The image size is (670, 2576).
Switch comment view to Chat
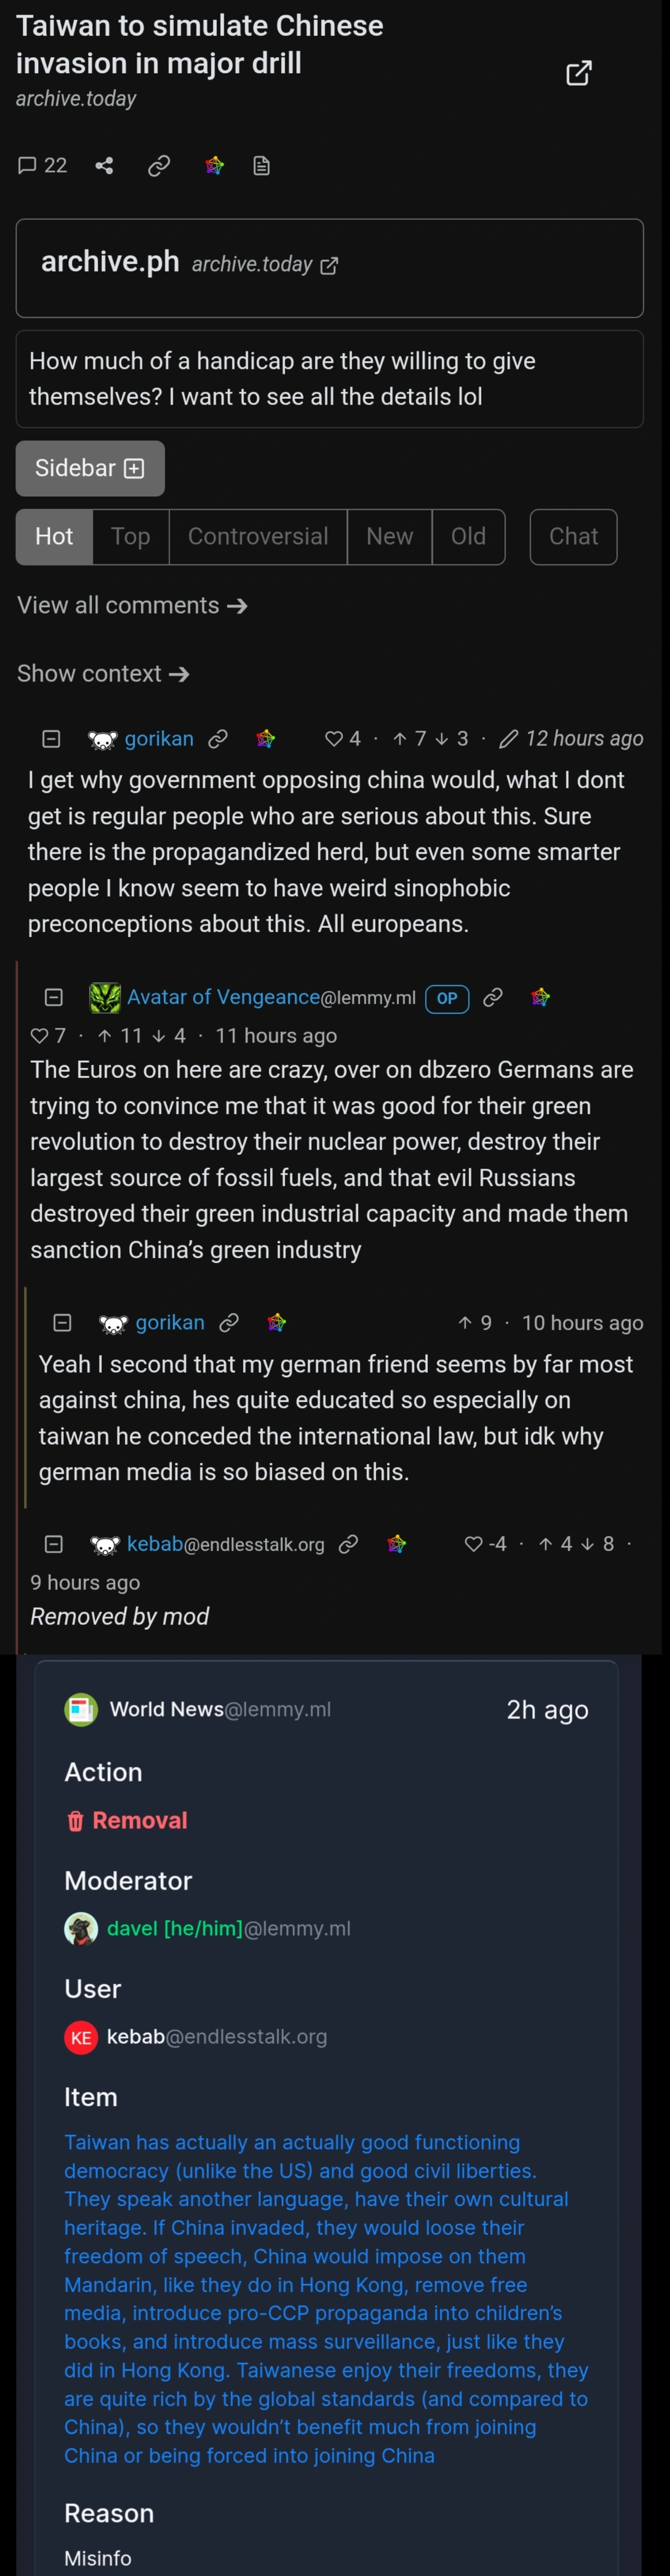point(573,537)
